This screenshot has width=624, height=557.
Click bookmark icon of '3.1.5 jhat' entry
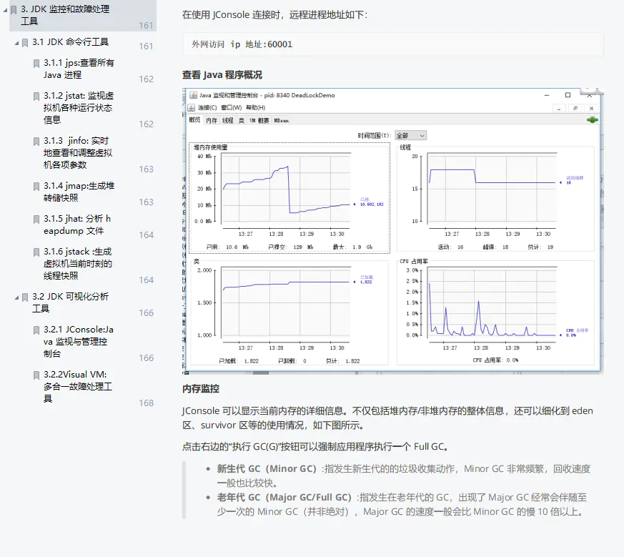36,220
